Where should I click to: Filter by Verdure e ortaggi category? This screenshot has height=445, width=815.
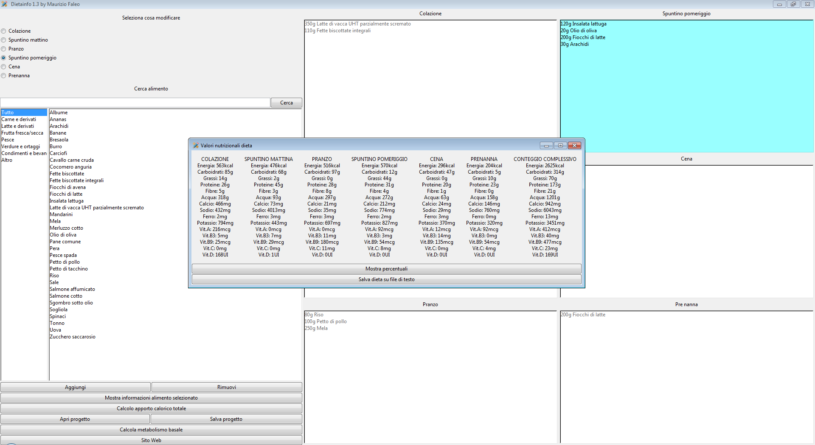click(x=21, y=146)
